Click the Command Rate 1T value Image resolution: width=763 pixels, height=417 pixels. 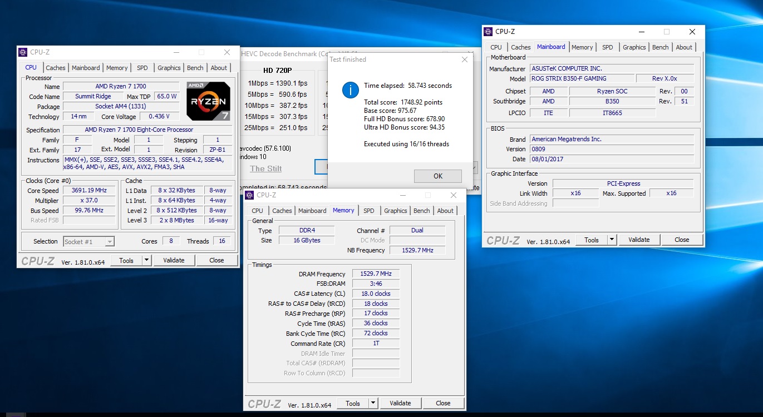coord(376,344)
